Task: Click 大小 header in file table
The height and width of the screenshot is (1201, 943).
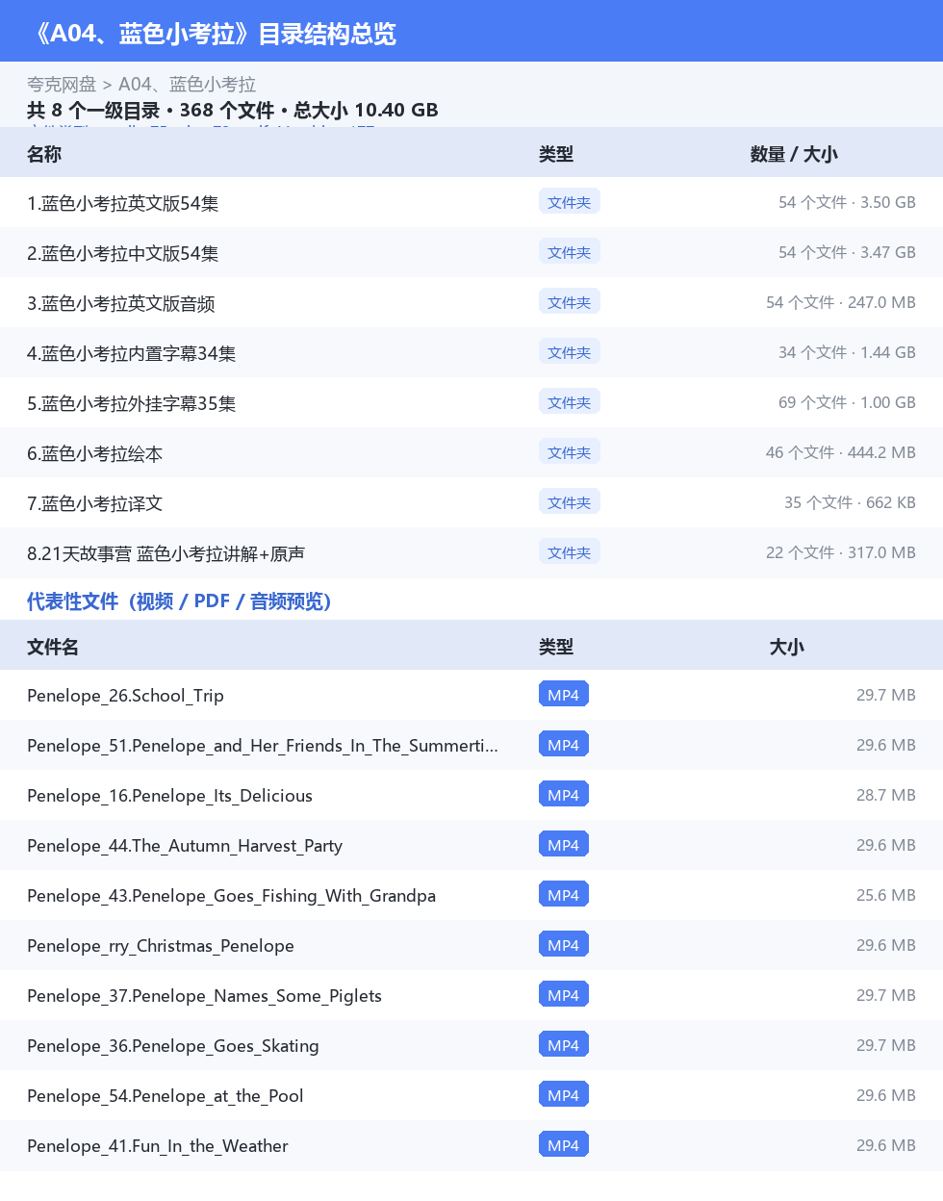Action: point(787,647)
